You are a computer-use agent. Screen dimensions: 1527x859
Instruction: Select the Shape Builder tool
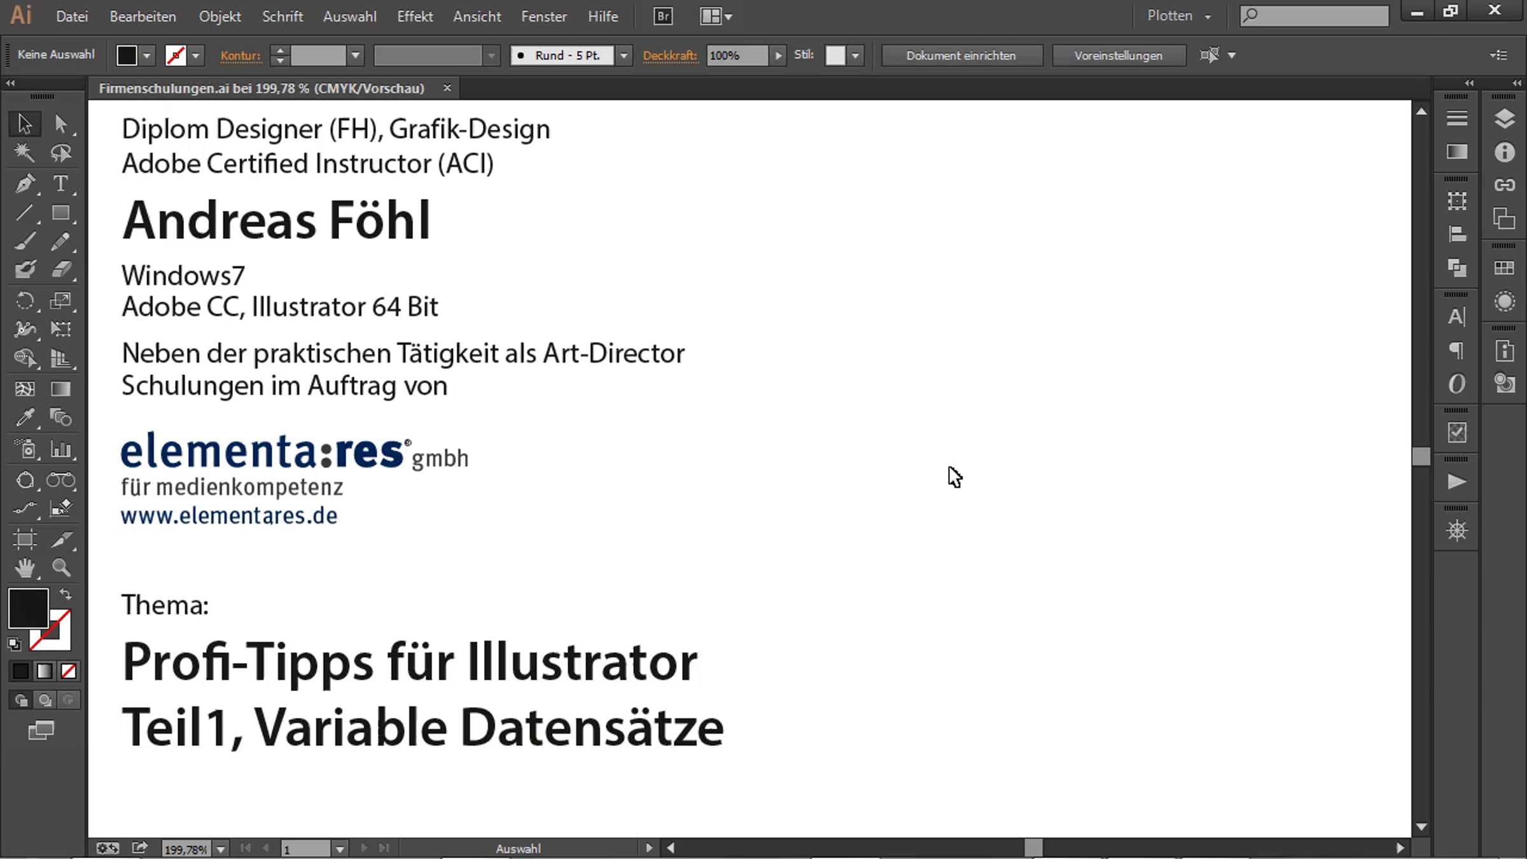point(25,358)
